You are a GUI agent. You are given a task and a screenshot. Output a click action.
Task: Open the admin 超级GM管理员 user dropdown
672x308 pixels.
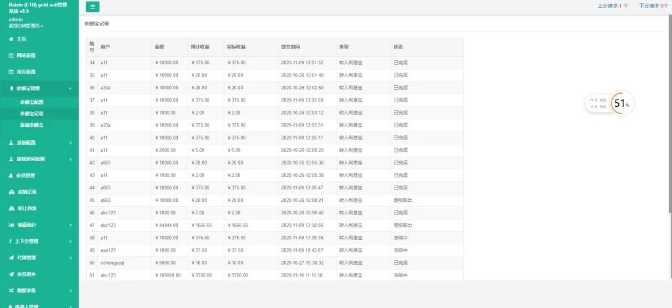tap(26, 26)
